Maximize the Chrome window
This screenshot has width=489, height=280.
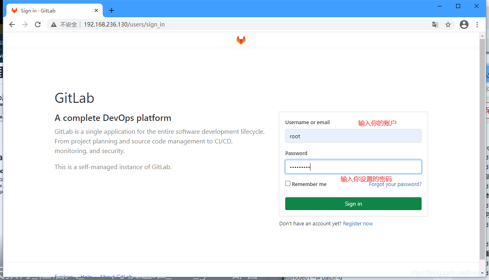458,6
